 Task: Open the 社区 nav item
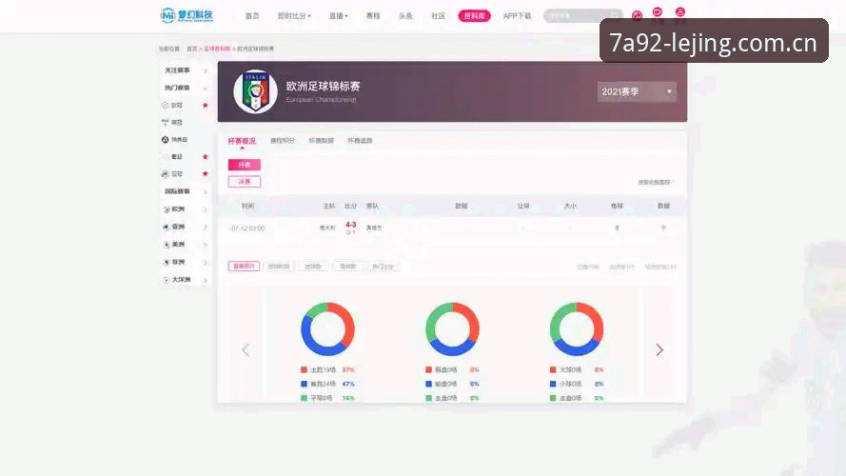pos(438,16)
